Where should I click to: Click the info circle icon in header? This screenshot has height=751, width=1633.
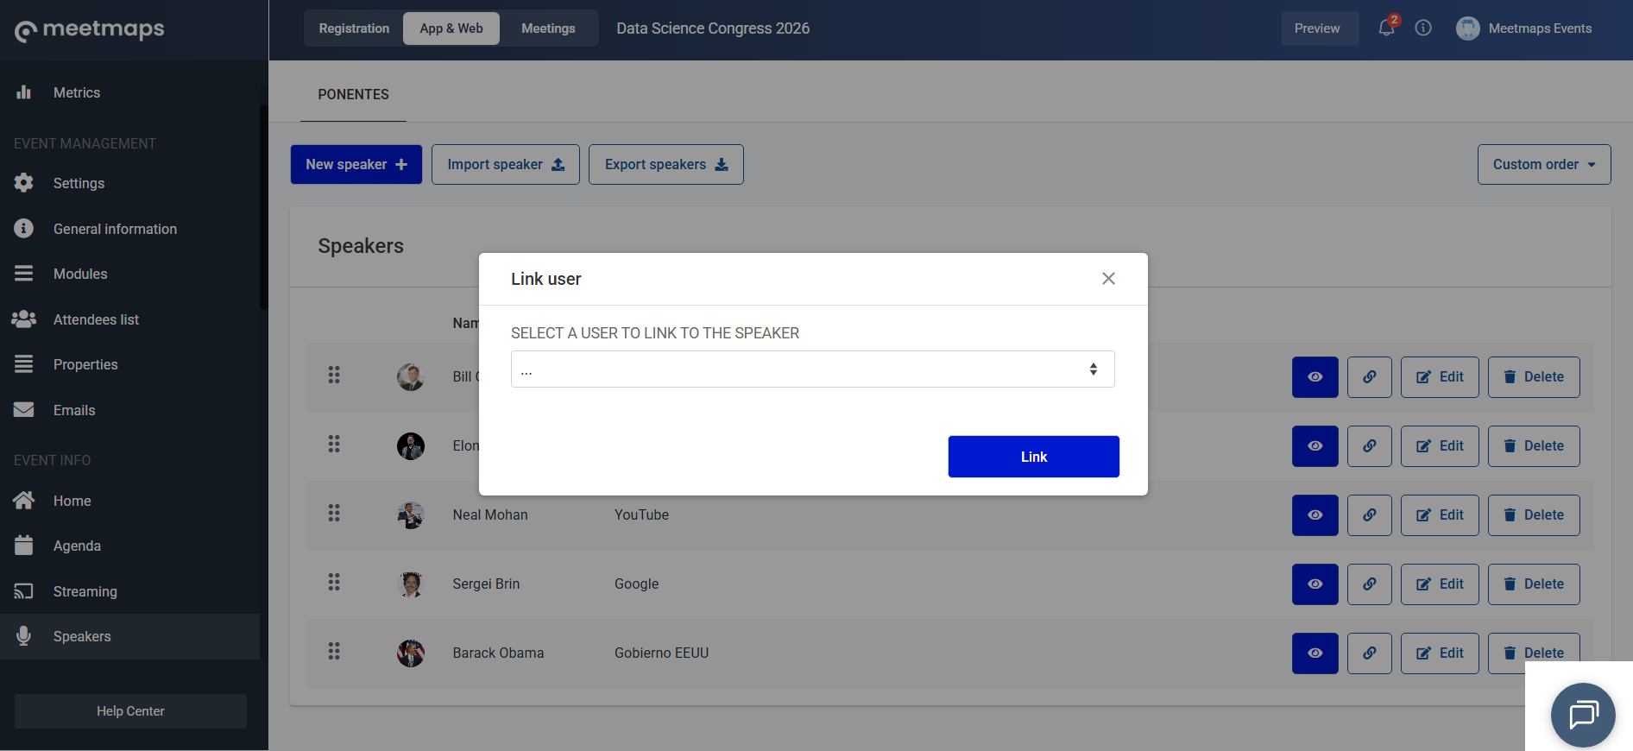pyautogui.click(x=1423, y=28)
